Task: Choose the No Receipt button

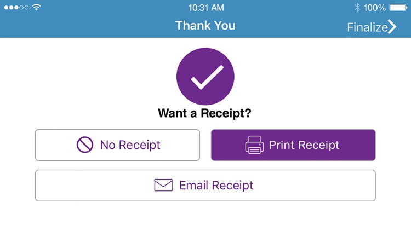Action: (x=117, y=145)
